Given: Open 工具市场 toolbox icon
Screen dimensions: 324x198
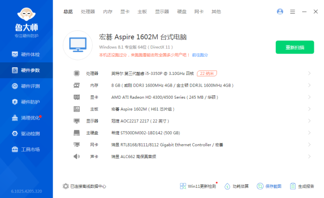Looking at the screenshot, I should coord(15,149).
